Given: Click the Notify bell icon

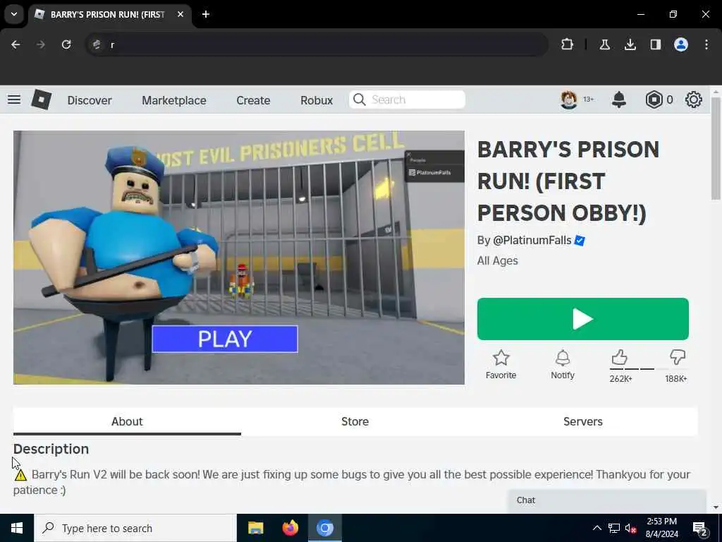Looking at the screenshot, I should tap(563, 358).
